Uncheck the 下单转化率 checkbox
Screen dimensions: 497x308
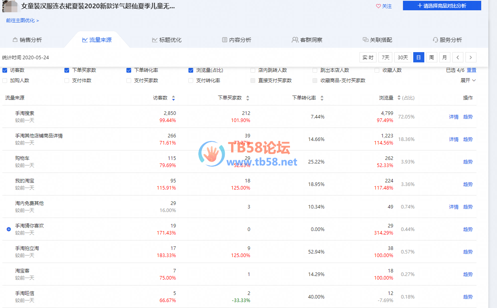pos(129,70)
